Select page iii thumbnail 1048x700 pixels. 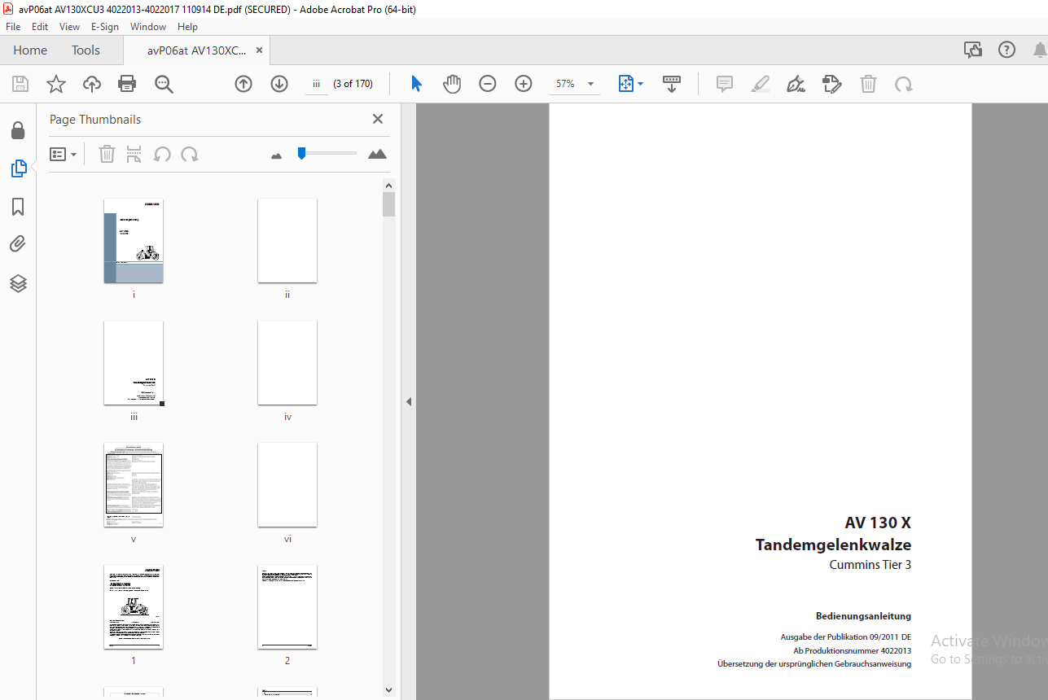tap(134, 363)
